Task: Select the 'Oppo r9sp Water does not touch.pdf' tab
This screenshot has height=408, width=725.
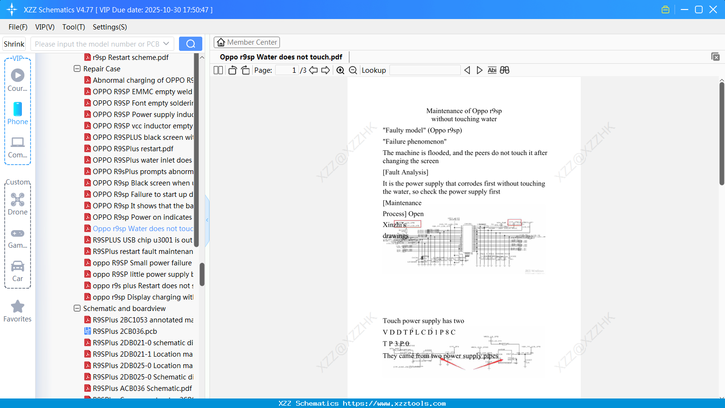Action: [x=281, y=57]
